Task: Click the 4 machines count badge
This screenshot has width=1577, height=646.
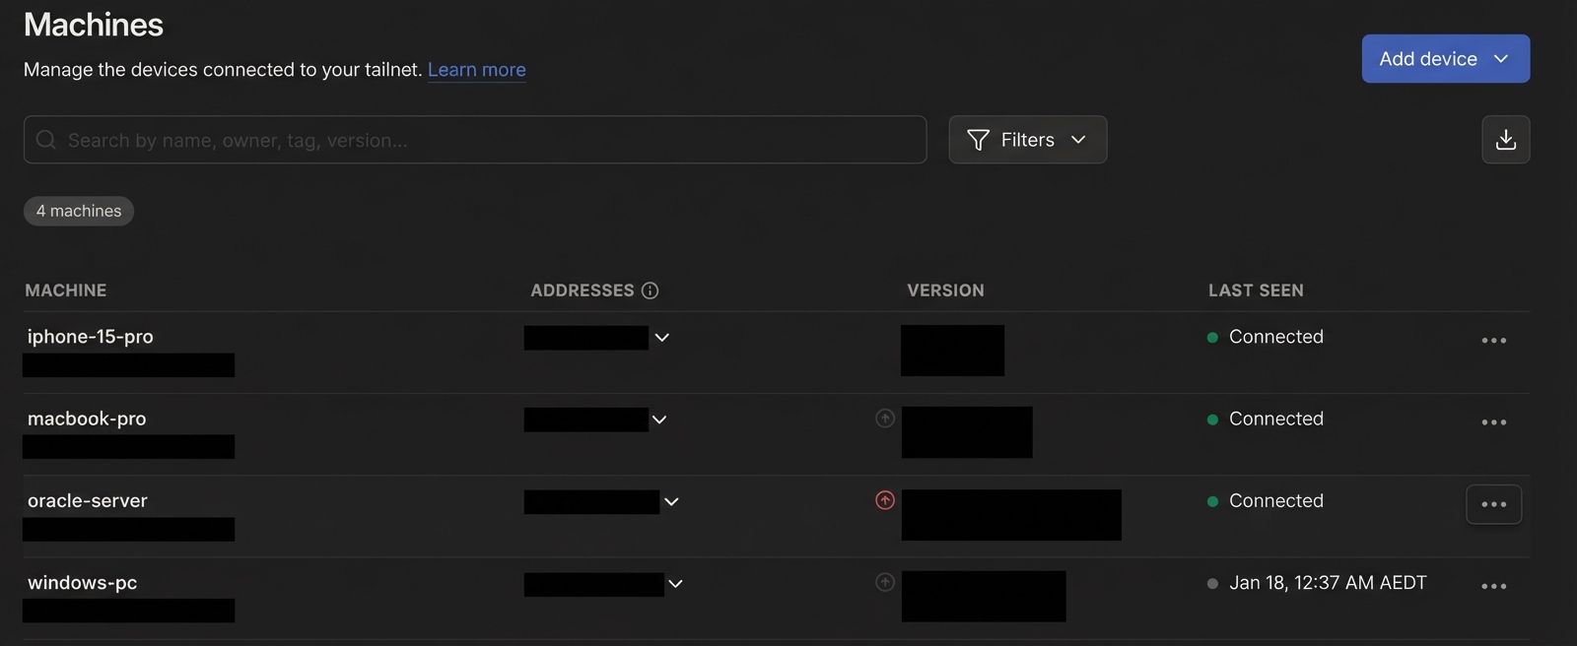Action: coord(79,211)
